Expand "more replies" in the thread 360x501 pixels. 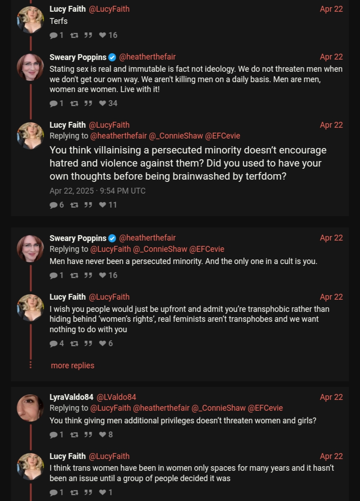73,366
